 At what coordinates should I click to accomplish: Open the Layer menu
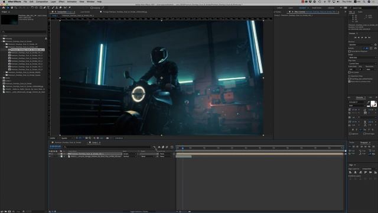[x=53, y=1]
